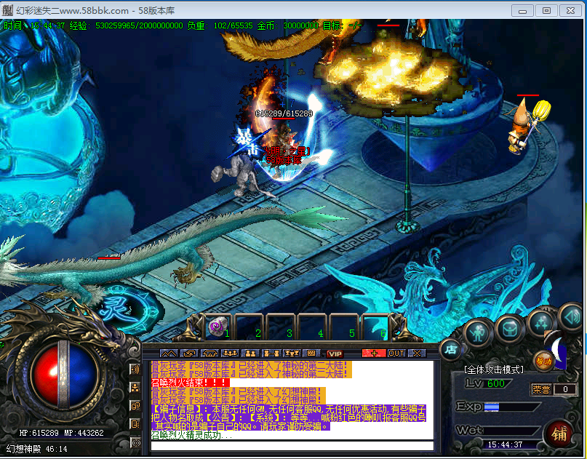
Task: Click the 负重 102/65535 weight readout
Action: [x=220, y=25]
